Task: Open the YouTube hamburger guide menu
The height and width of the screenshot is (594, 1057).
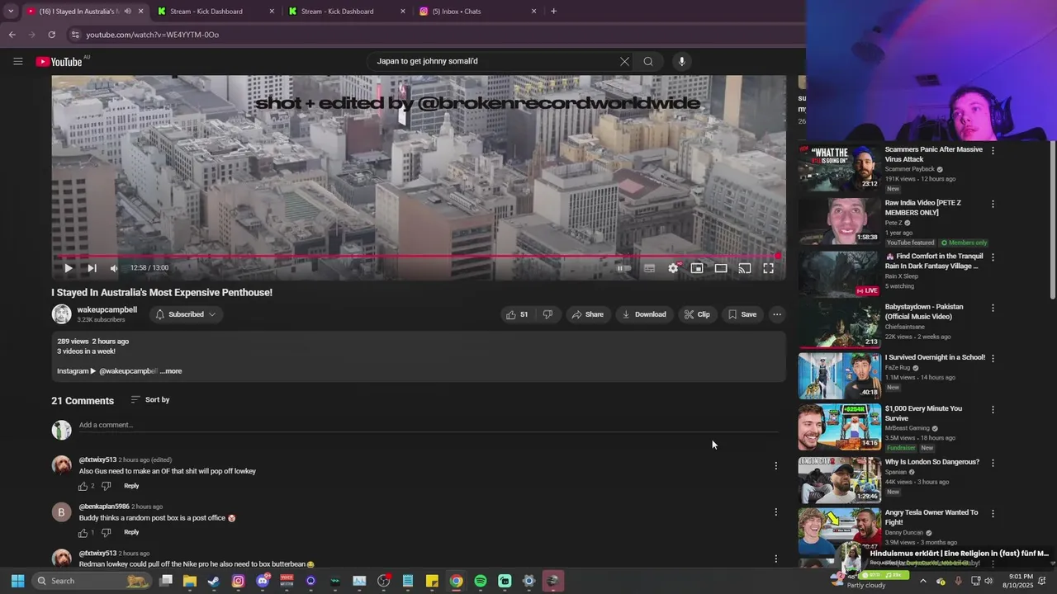Action: click(x=18, y=61)
